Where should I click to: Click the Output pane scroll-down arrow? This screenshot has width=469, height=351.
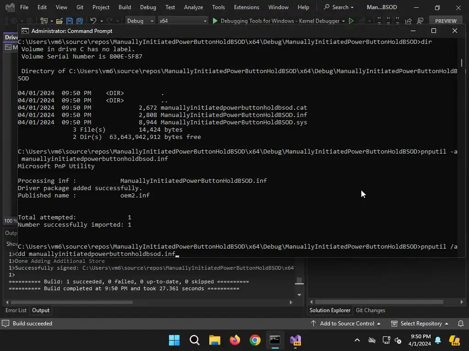click(299, 295)
